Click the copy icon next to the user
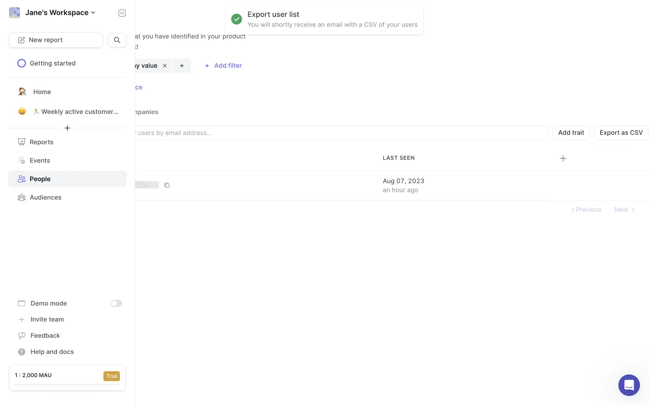 point(167,185)
